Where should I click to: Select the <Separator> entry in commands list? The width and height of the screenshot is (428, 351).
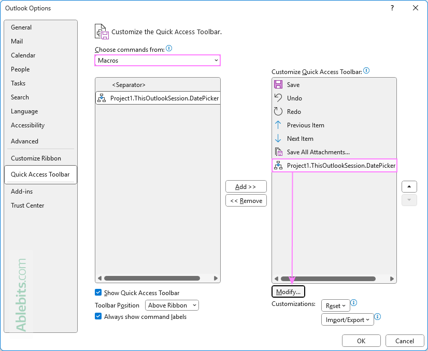coord(158,84)
